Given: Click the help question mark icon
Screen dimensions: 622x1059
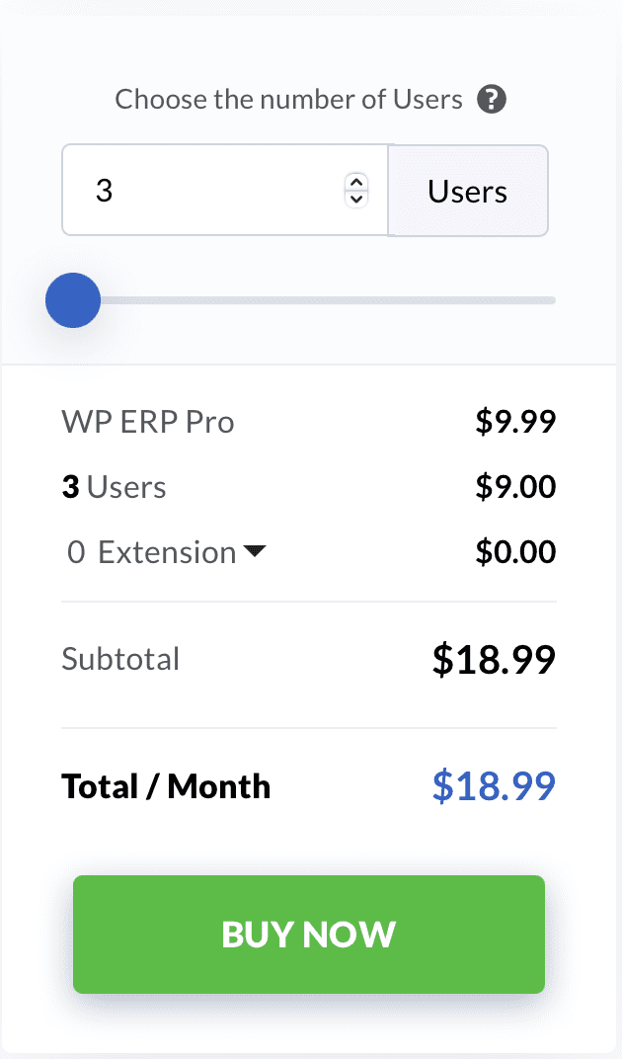Looking at the screenshot, I should tap(492, 100).
